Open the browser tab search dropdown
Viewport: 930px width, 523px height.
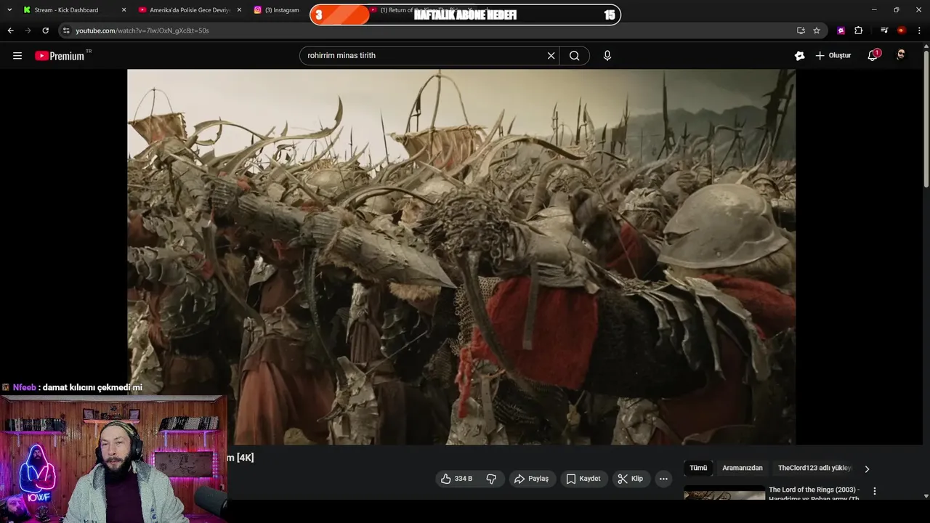click(x=9, y=10)
